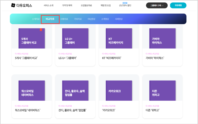Click the 웍스모바일 '네이버웍스' title link

click(x=27, y=110)
